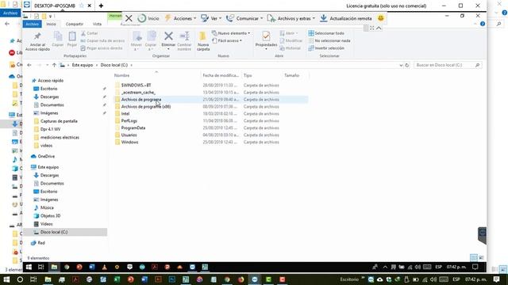Open the Archivos y extras dropdown
The width and height of the screenshot is (508, 285).
(291, 18)
